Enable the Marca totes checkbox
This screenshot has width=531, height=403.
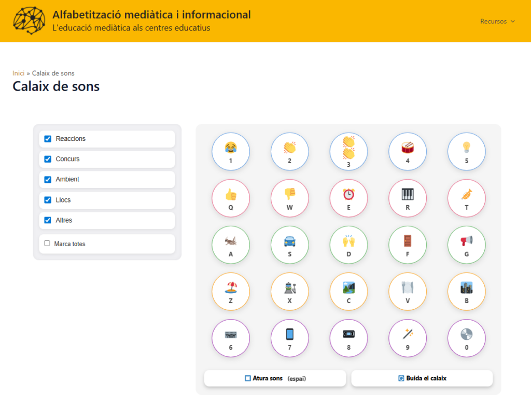pos(48,243)
